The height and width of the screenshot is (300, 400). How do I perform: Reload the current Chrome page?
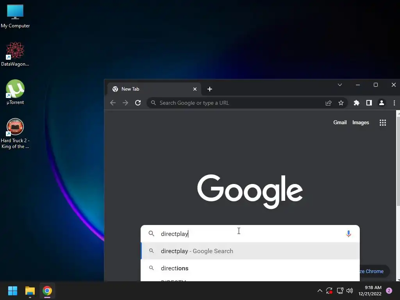[x=138, y=103]
